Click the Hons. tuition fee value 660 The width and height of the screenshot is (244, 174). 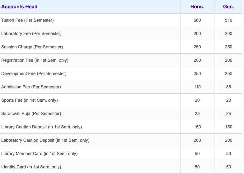pyautogui.click(x=197, y=20)
